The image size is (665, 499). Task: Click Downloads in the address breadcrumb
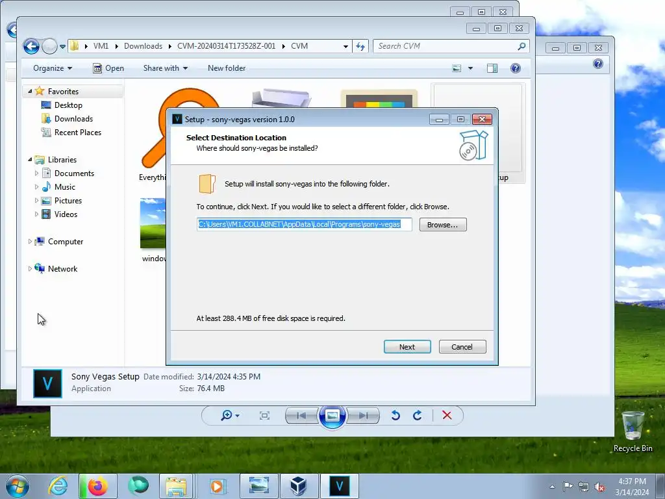tap(143, 46)
